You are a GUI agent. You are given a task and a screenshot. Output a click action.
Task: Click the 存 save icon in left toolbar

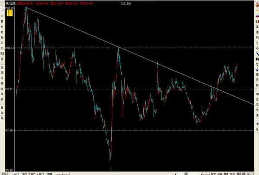click(x=2, y=59)
